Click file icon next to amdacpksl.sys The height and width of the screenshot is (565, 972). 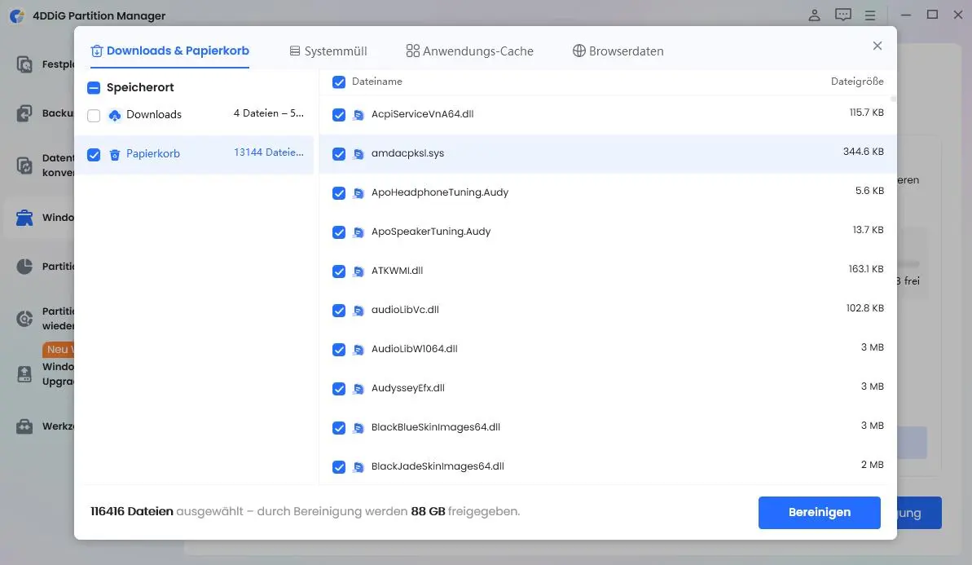point(358,154)
